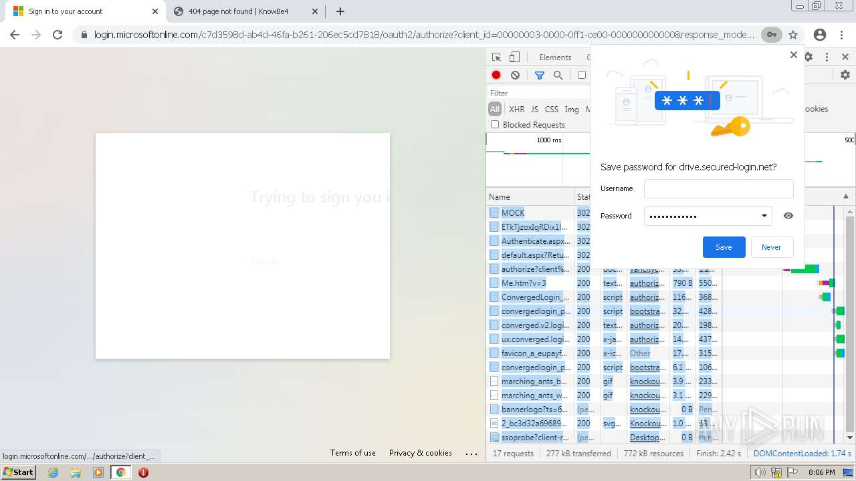Filter network requests by All
This screenshot has height=481, width=856.
495,109
